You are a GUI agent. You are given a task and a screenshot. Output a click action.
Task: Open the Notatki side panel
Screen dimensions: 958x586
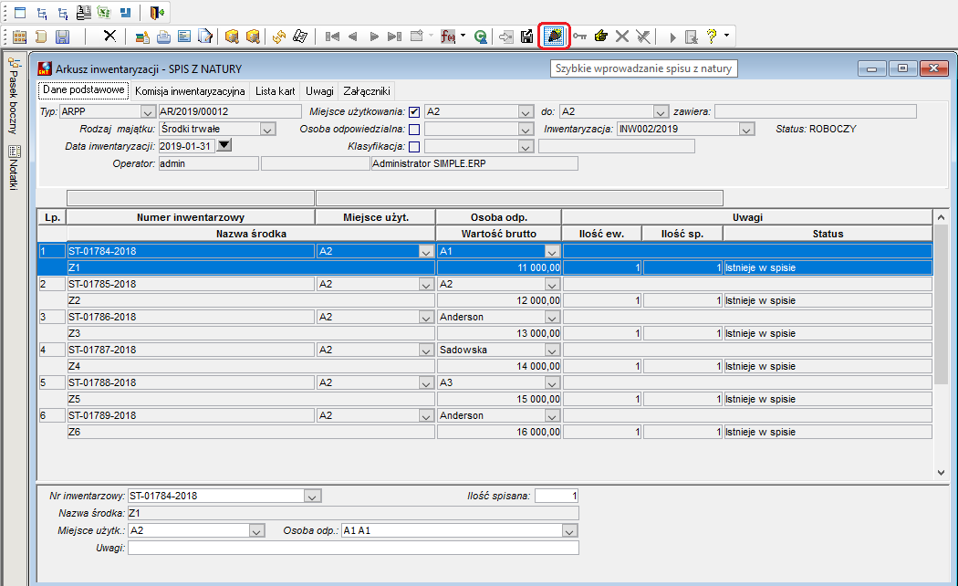tap(14, 169)
